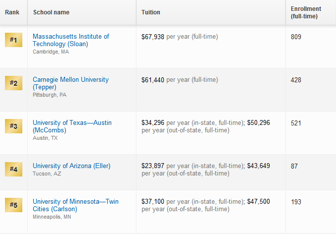Click the Texas $50,296 out-of-state tuition
Viewport: 336px width, 234px height.
259,122
